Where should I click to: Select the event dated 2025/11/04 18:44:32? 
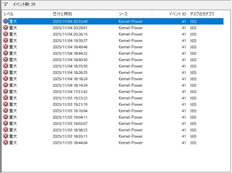113,53
